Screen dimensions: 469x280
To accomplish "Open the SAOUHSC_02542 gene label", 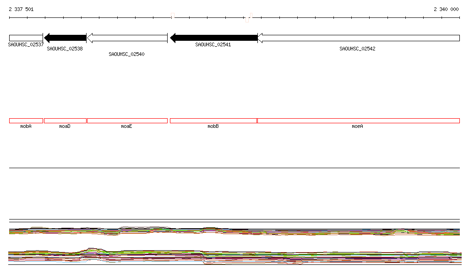I will pos(357,49).
